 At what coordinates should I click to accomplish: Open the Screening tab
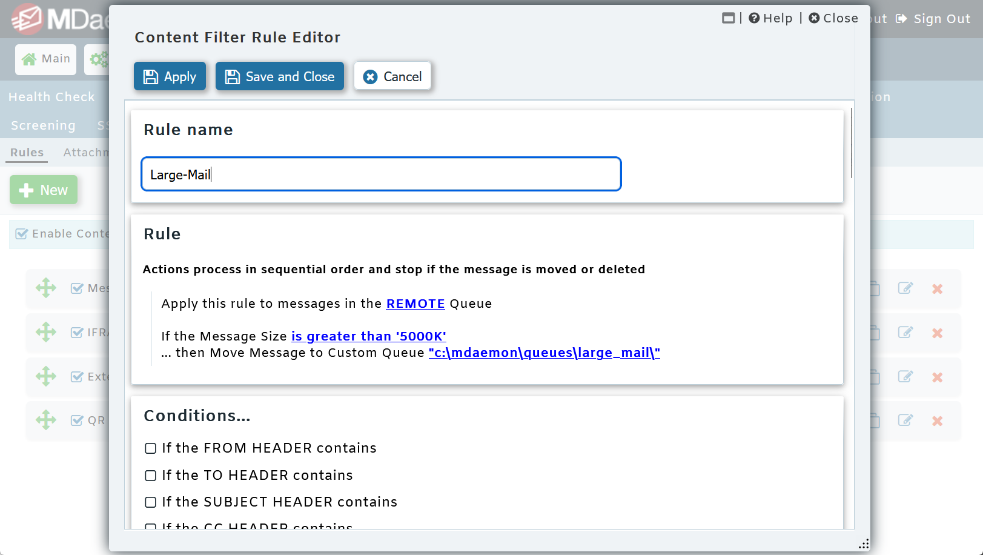tap(43, 125)
